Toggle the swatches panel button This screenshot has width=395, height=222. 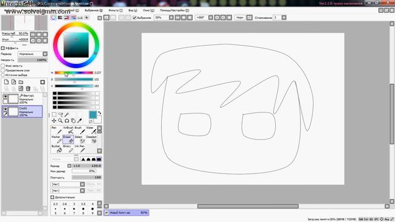(x=80, y=18)
